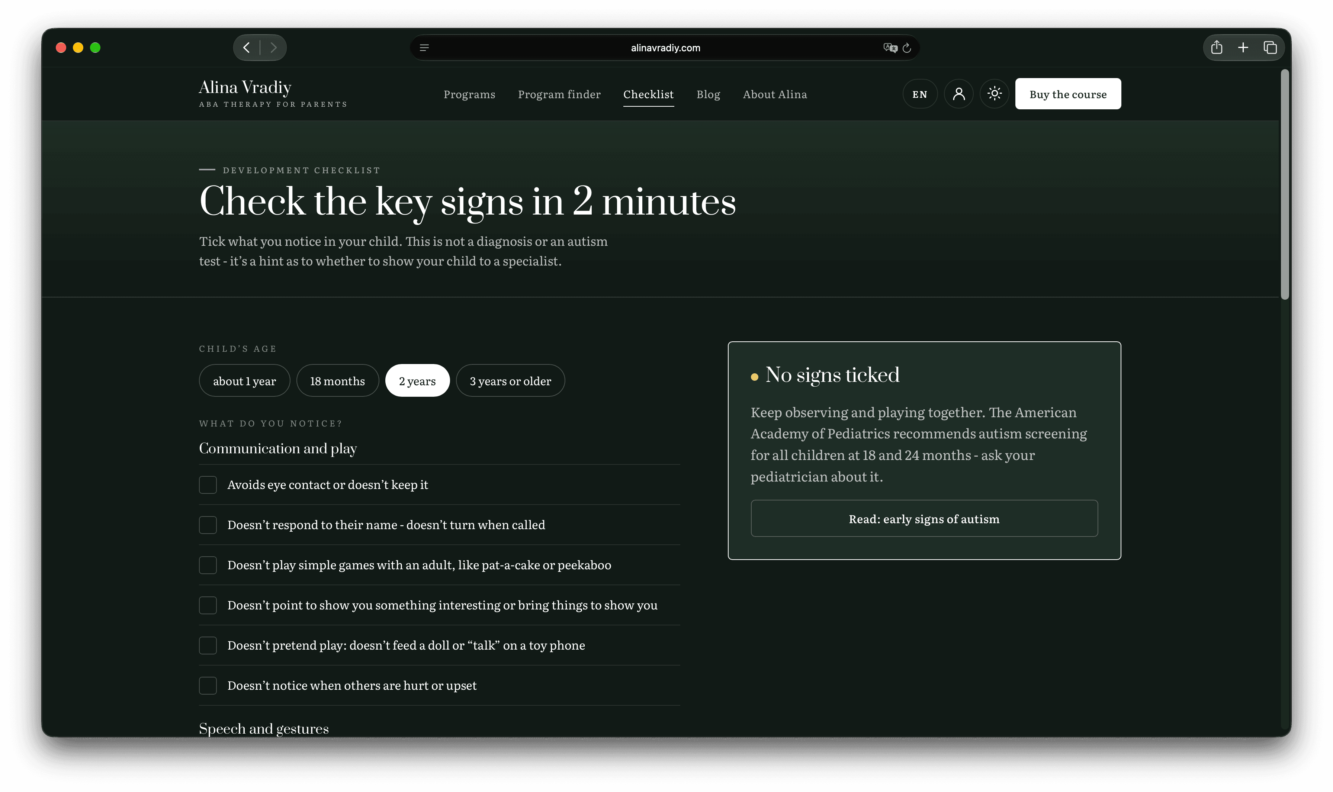This screenshot has height=792, width=1333.
Task: Select the 2 years age option
Action: (417, 380)
